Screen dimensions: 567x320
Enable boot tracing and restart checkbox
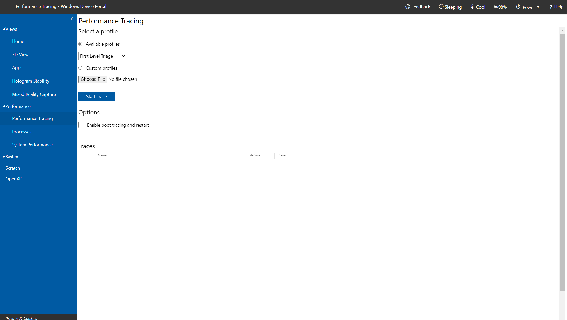(x=82, y=125)
